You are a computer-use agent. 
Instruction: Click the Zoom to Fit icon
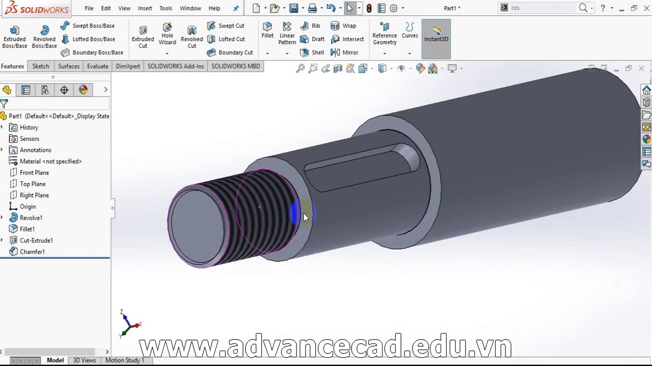(x=301, y=69)
